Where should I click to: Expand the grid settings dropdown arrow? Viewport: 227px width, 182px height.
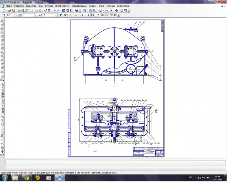pyautogui.click(x=79, y=15)
